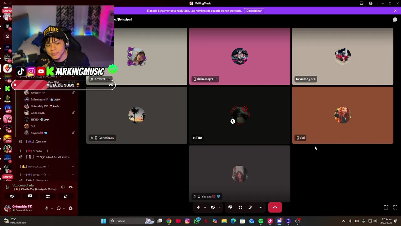The width and height of the screenshot is (401, 226).
Task: Show the voice channel chat
Action: click(395, 19)
